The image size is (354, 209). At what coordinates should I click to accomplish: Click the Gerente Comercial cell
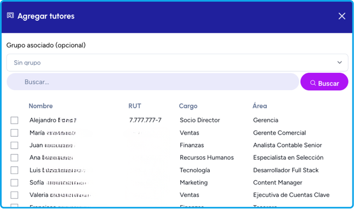279,133
